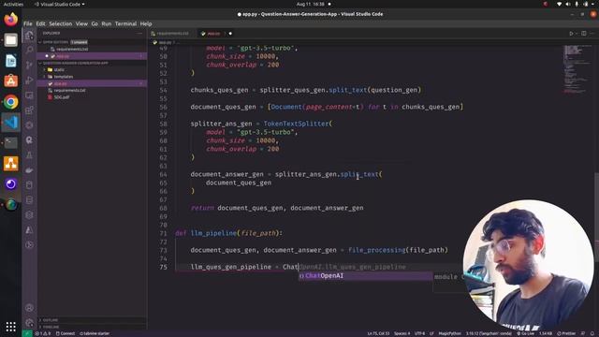Open Manage gear icon in activity bar
This screenshot has height=337, width=599.
coord(29,322)
